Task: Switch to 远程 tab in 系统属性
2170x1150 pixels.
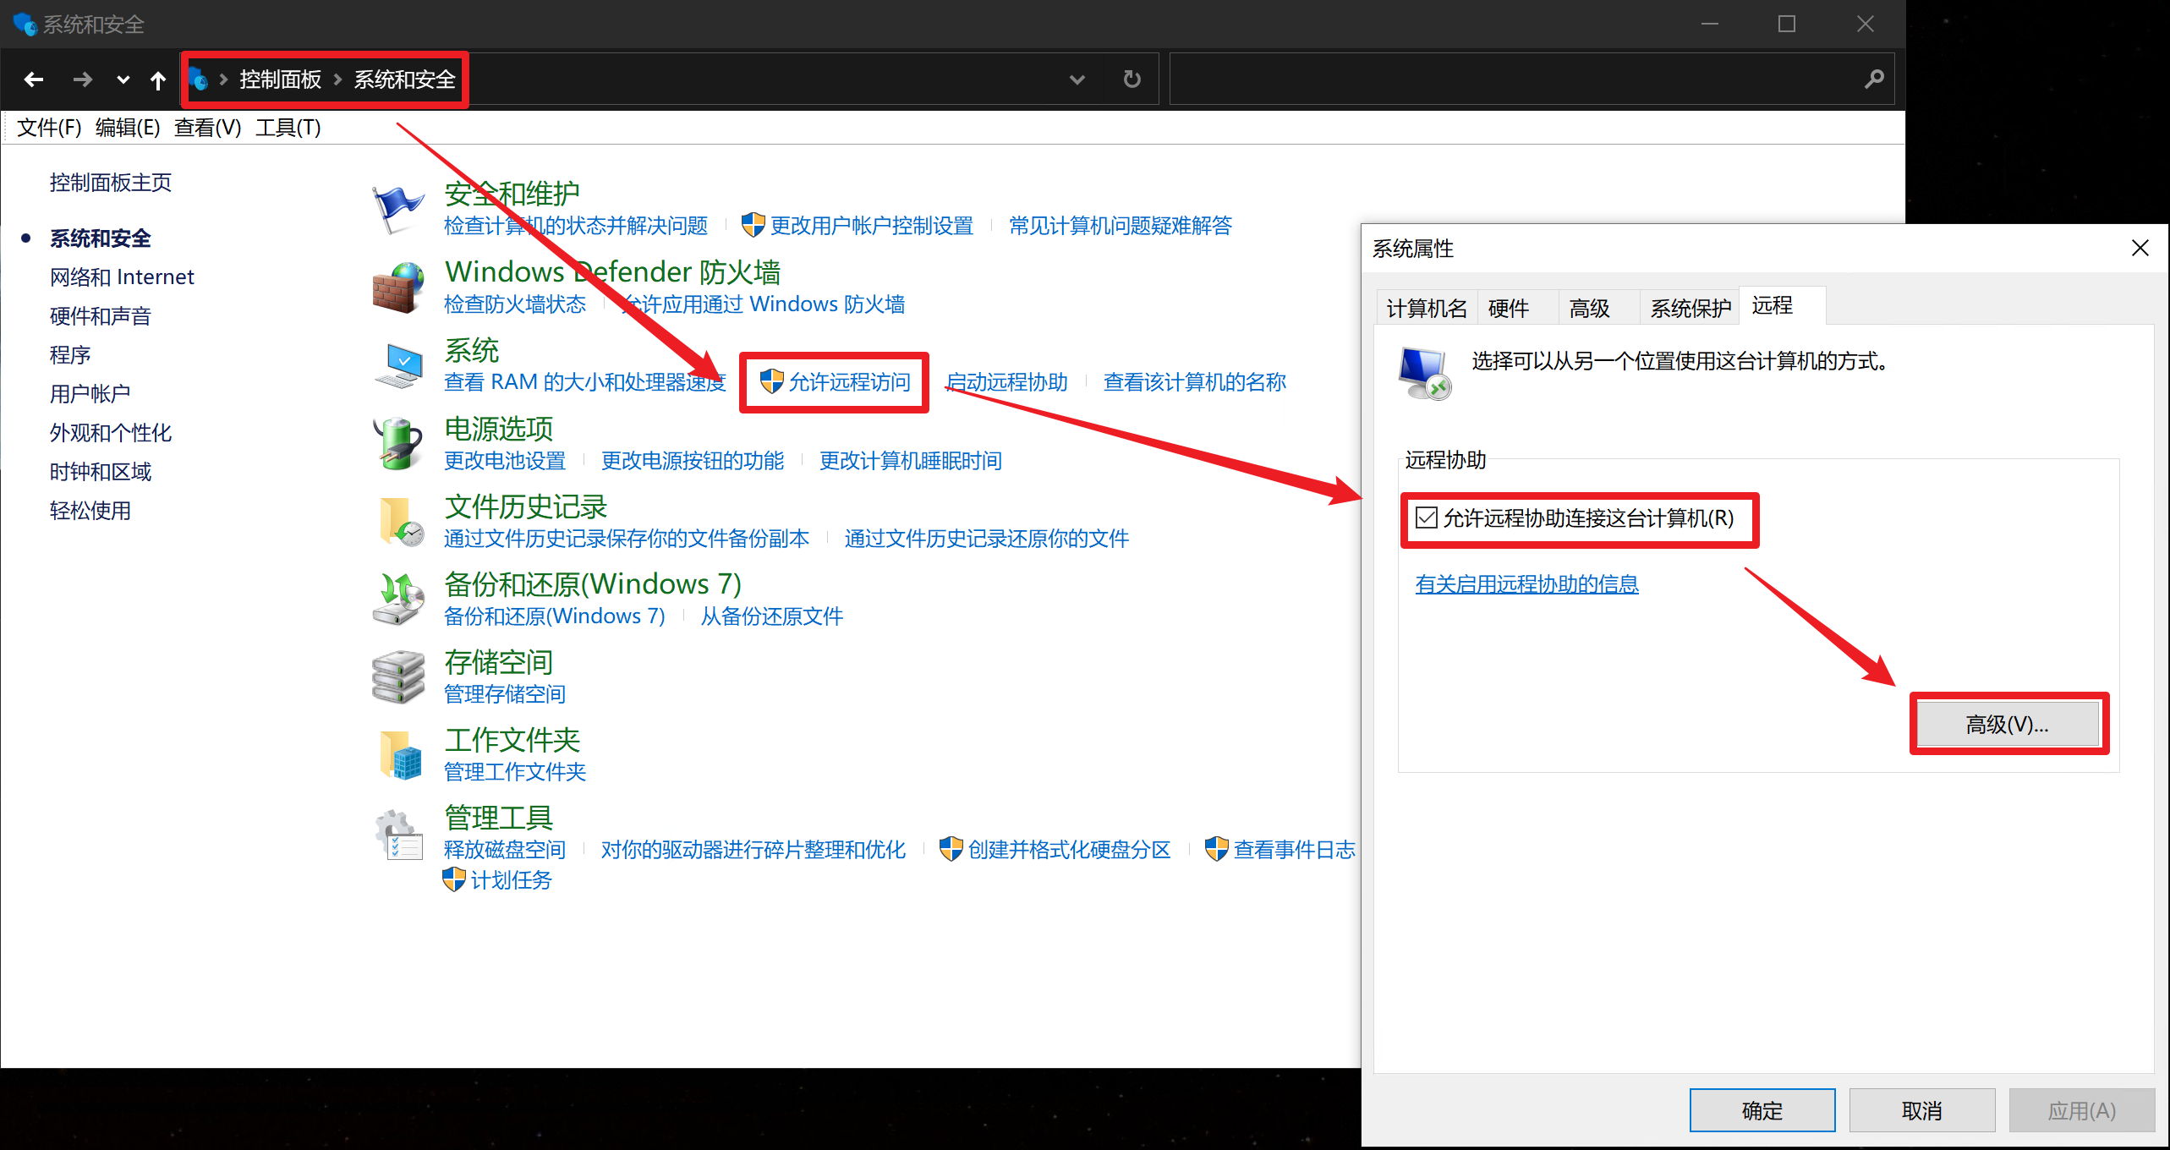Action: (1781, 305)
